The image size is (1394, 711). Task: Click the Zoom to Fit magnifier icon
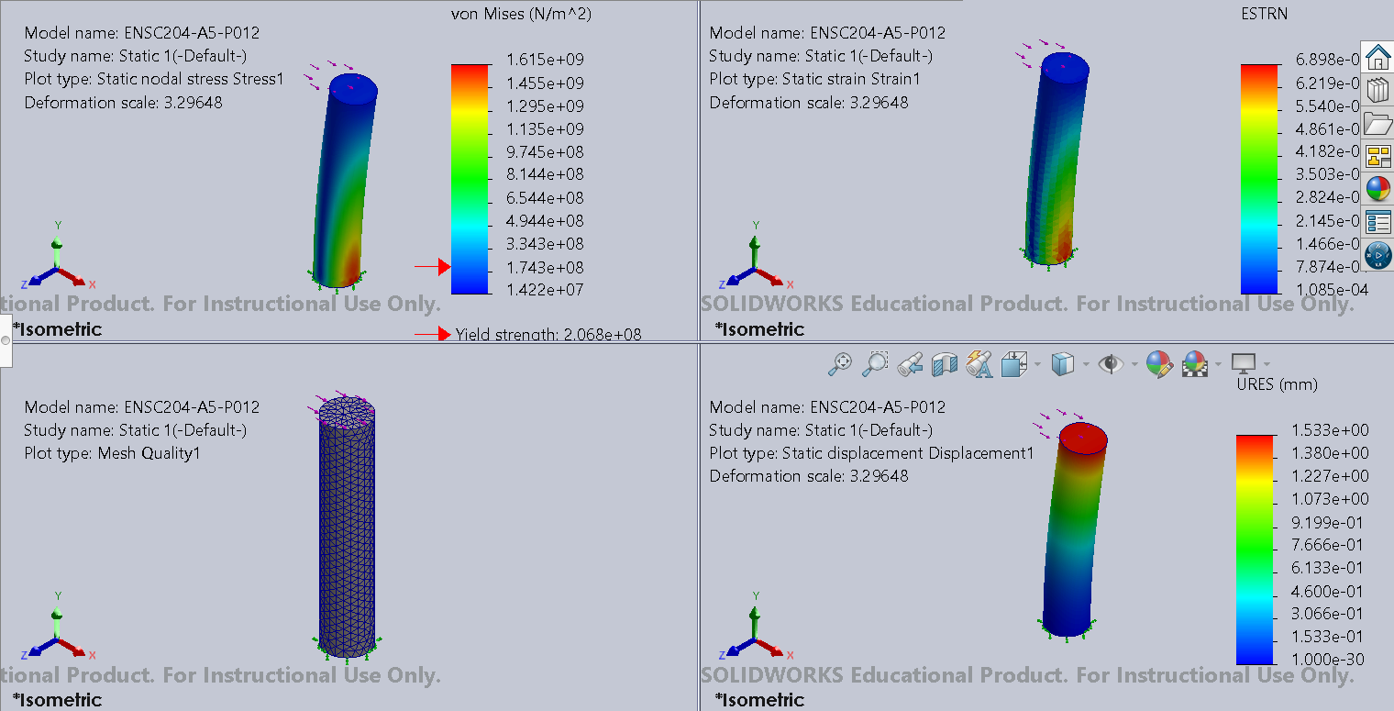[839, 365]
